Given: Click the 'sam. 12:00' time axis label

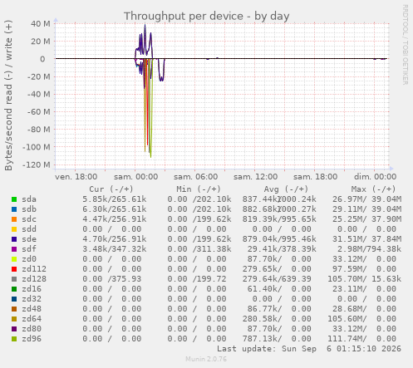Looking at the screenshot, I should coord(256,177).
